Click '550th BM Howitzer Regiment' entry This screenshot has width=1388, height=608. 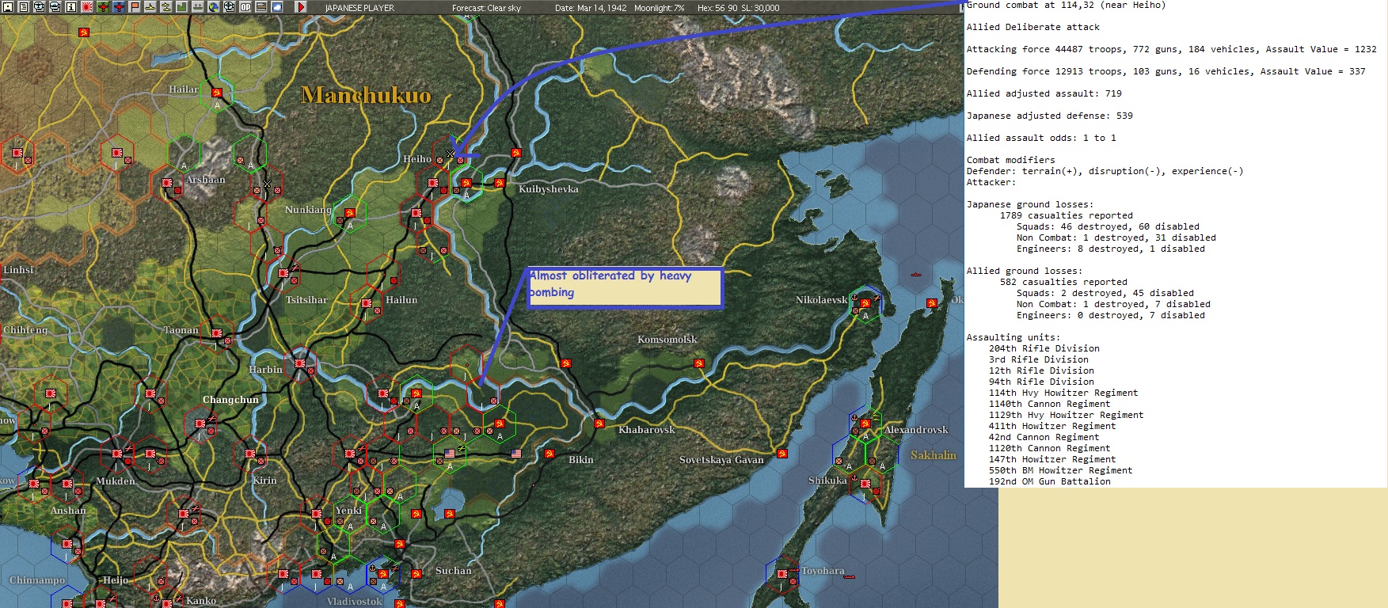(1061, 470)
